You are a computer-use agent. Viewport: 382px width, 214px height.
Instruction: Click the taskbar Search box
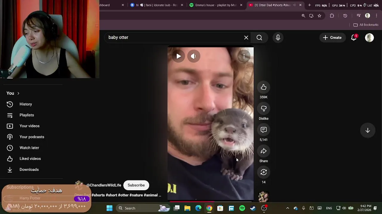click(x=143, y=208)
